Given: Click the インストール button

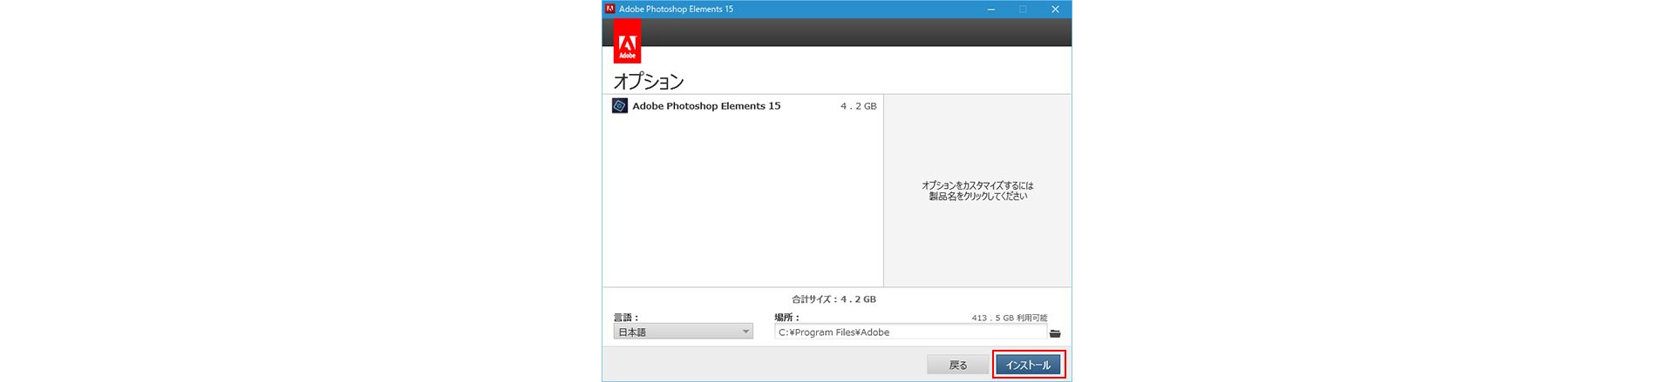Looking at the screenshot, I should pos(1028,365).
